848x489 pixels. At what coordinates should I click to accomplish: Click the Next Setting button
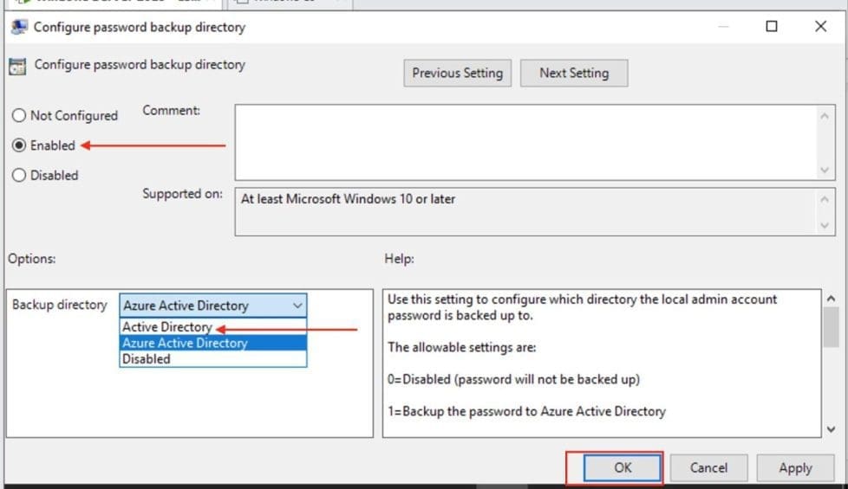[x=574, y=73]
